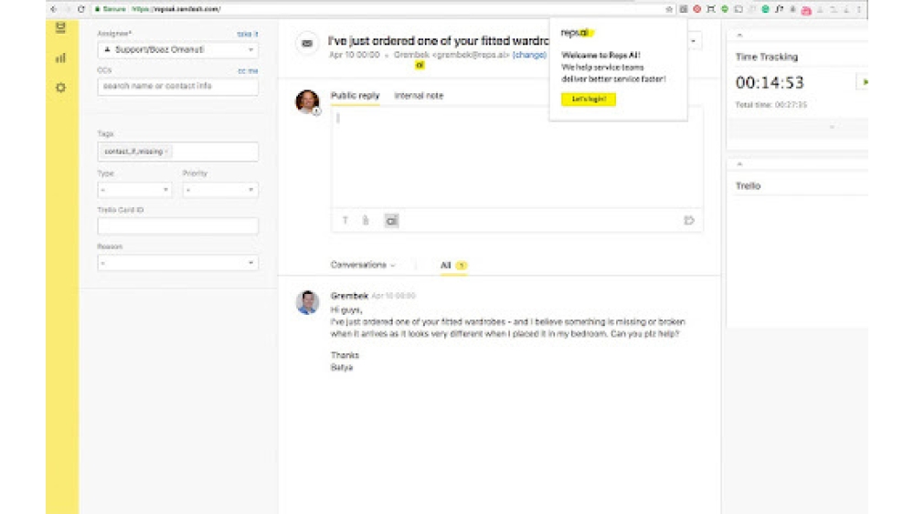The width and height of the screenshot is (914, 514).
Task: Click the text formatting T icon
Action: [345, 221]
